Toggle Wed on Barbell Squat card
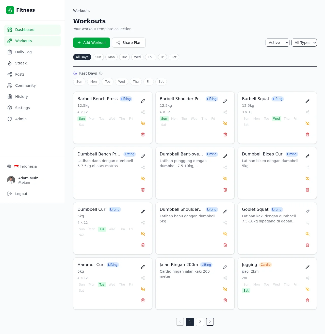This screenshot has width=325, height=334. (x=277, y=119)
